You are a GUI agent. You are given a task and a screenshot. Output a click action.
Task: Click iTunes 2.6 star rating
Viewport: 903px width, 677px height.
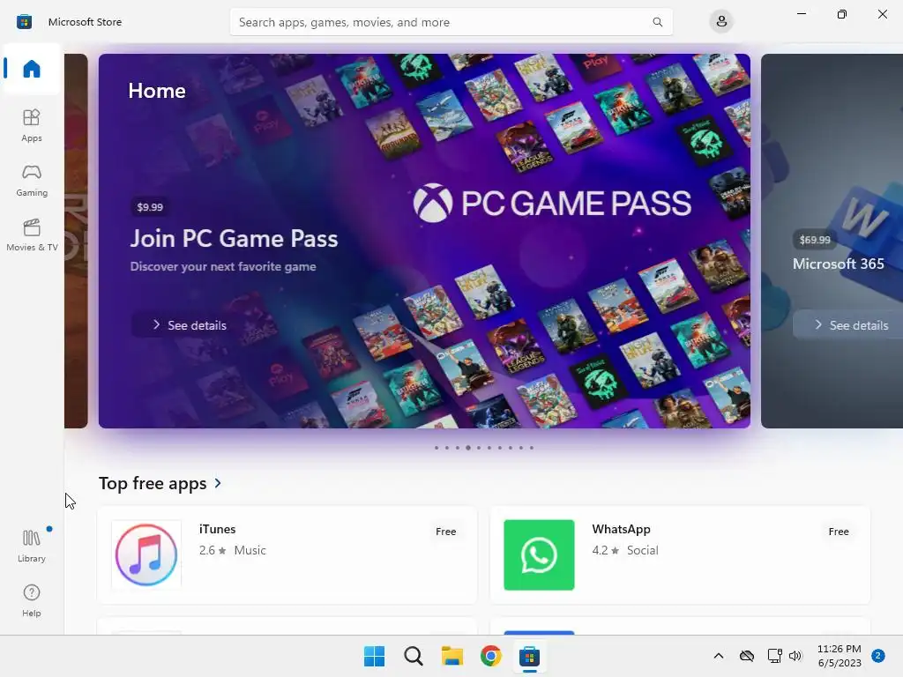coord(213,550)
